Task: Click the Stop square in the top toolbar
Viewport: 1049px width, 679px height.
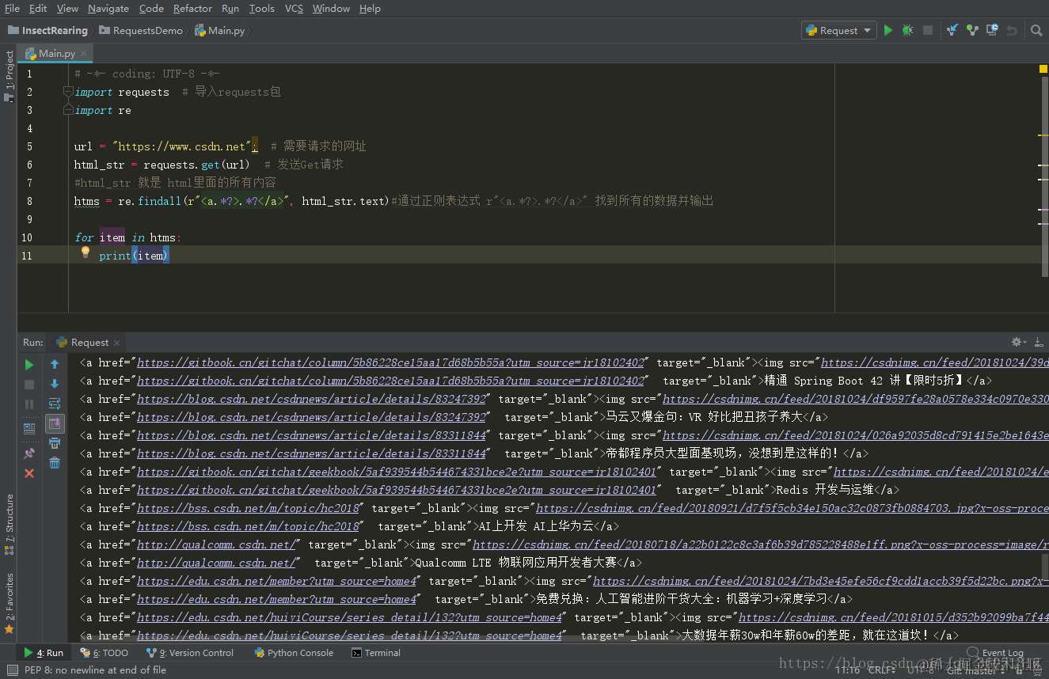Action: [928, 30]
